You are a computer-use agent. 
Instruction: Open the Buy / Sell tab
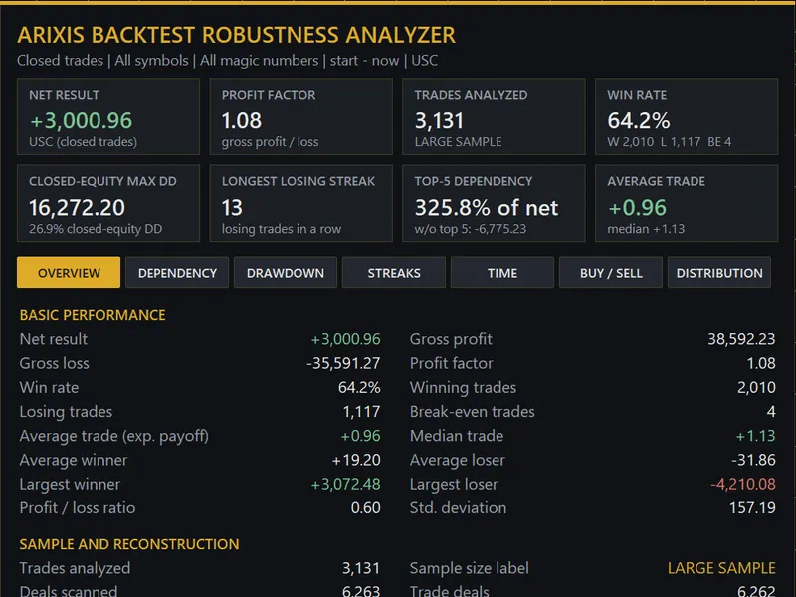(x=611, y=272)
